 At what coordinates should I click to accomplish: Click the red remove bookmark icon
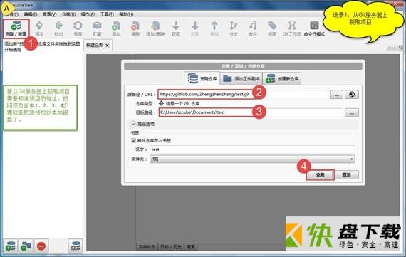click(41, 246)
